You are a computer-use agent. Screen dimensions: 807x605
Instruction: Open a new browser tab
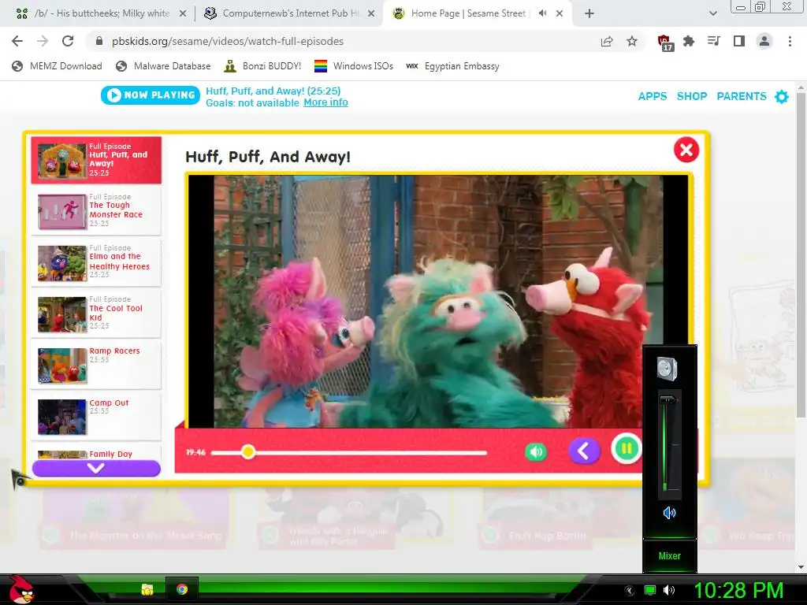coord(589,14)
